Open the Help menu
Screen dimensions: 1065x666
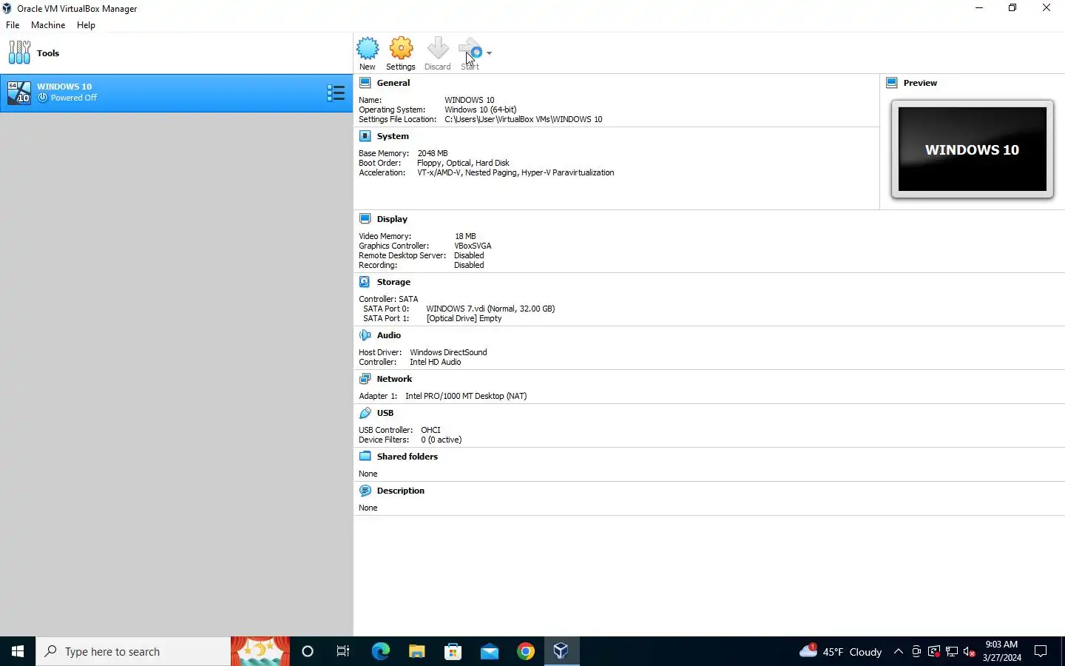86,24
